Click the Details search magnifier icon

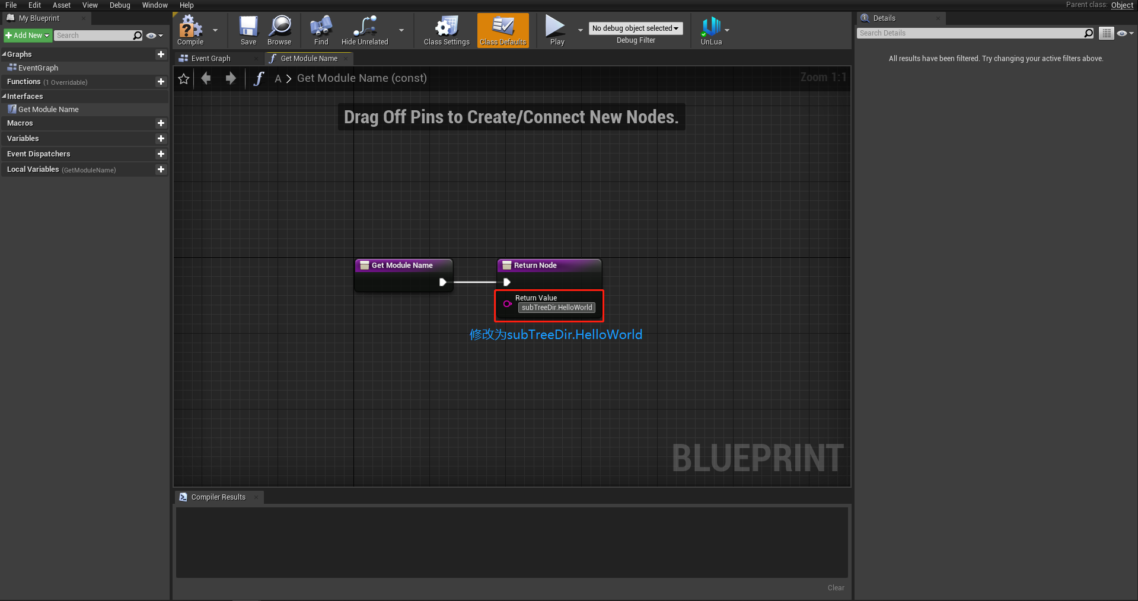[x=1089, y=33]
